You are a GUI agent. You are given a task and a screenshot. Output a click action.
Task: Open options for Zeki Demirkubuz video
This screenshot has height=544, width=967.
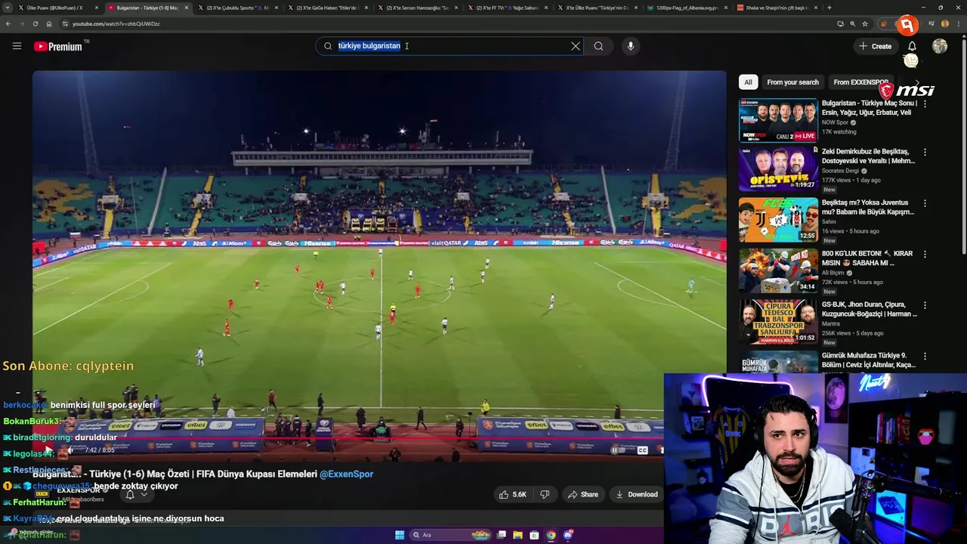coord(925,152)
